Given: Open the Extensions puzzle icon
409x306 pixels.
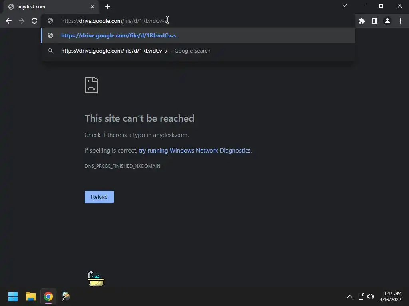Looking at the screenshot, I should pyautogui.click(x=361, y=21).
